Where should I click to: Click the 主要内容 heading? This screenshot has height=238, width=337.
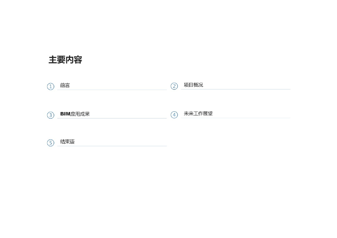coord(65,59)
